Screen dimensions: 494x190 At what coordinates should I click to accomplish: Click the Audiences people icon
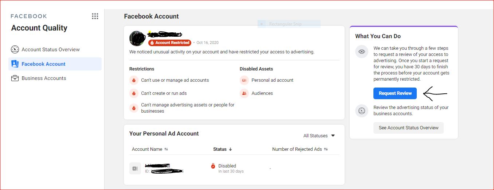(x=244, y=93)
